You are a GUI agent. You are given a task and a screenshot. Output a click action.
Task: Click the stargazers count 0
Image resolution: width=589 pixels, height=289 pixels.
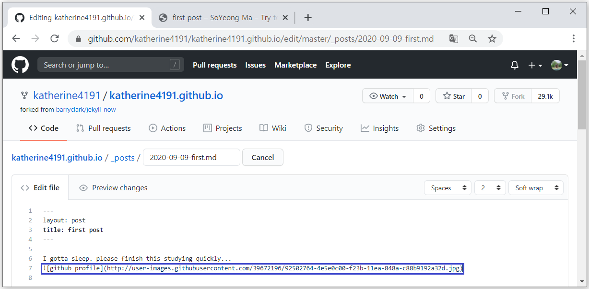[480, 96]
